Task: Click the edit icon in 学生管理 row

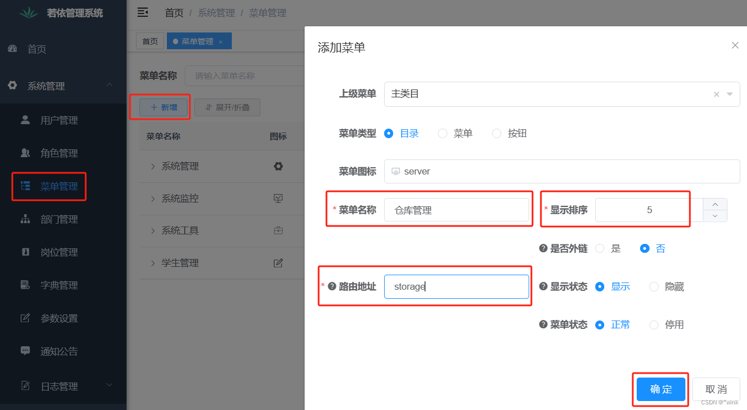Action: click(278, 262)
